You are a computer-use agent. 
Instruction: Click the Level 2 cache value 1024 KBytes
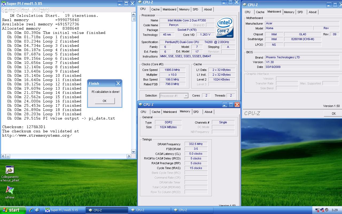(221, 79)
